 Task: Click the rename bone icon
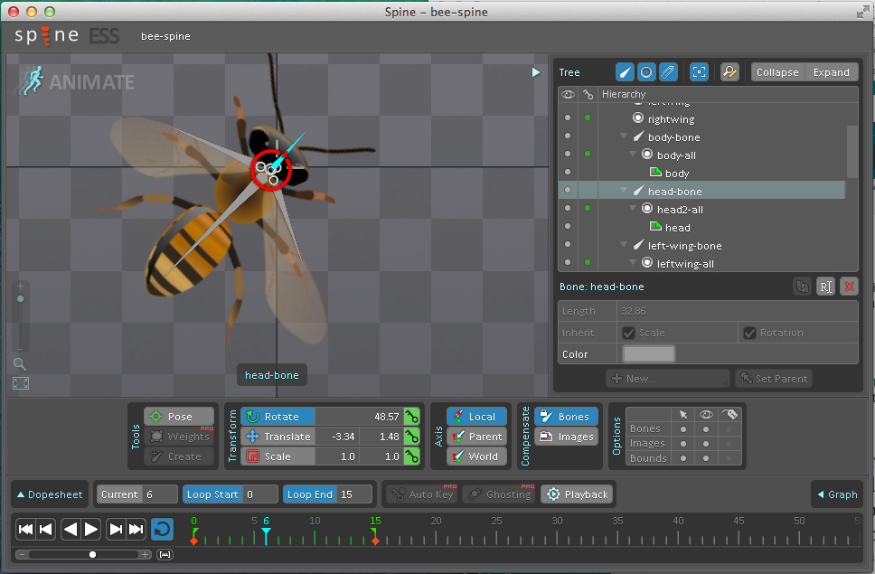point(825,287)
